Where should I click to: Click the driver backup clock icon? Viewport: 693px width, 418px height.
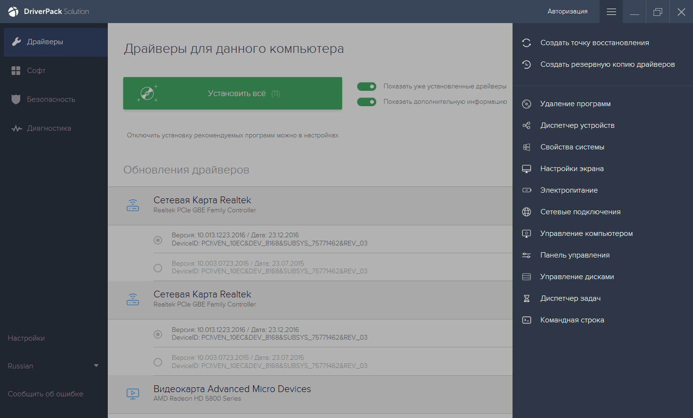(526, 64)
